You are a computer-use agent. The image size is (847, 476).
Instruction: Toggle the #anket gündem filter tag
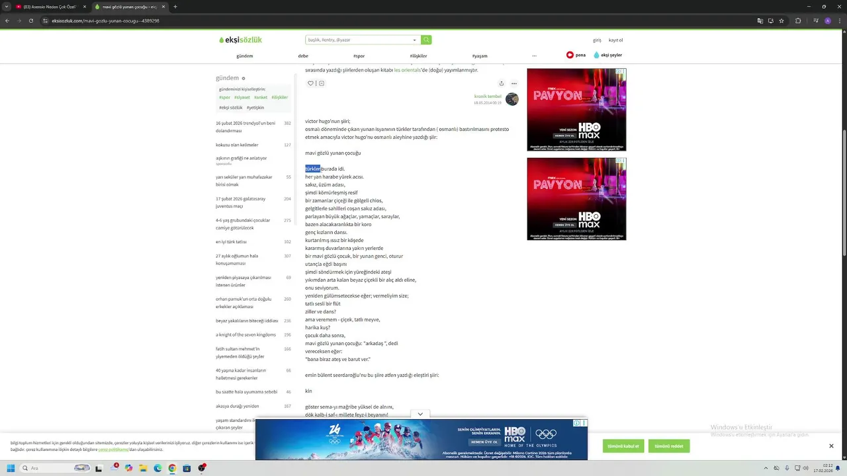(x=261, y=97)
